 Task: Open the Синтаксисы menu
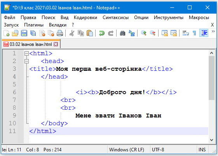(x=115, y=18)
